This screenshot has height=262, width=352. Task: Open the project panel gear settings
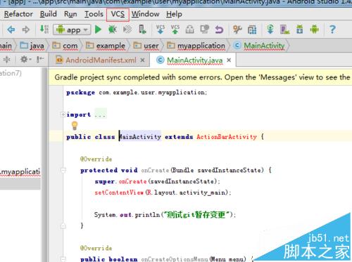[25, 60]
